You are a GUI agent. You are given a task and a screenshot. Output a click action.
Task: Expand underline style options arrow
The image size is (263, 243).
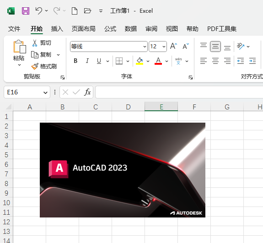pos(107,61)
